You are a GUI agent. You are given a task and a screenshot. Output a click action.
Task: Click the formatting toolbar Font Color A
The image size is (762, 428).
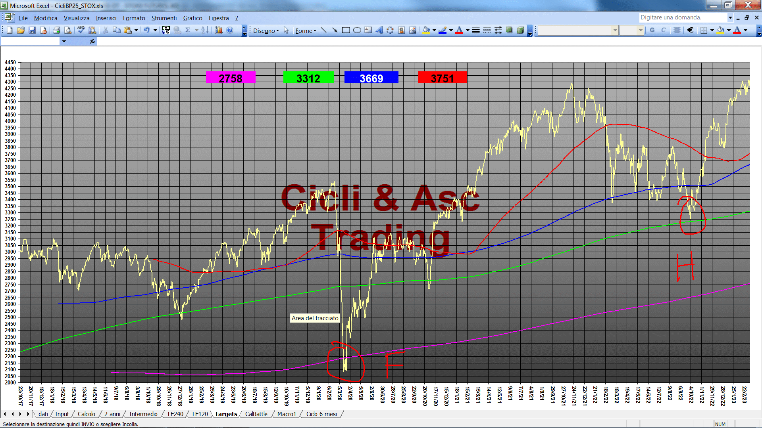click(x=737, y=30)
